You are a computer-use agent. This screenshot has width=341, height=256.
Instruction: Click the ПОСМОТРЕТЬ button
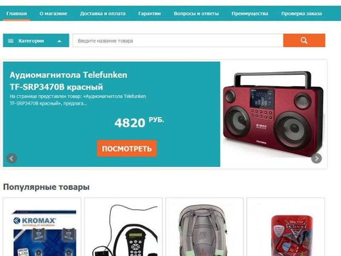click(127, 148)
